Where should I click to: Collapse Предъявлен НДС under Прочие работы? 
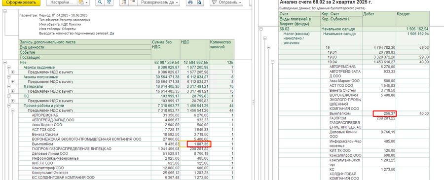coord(12,110)
